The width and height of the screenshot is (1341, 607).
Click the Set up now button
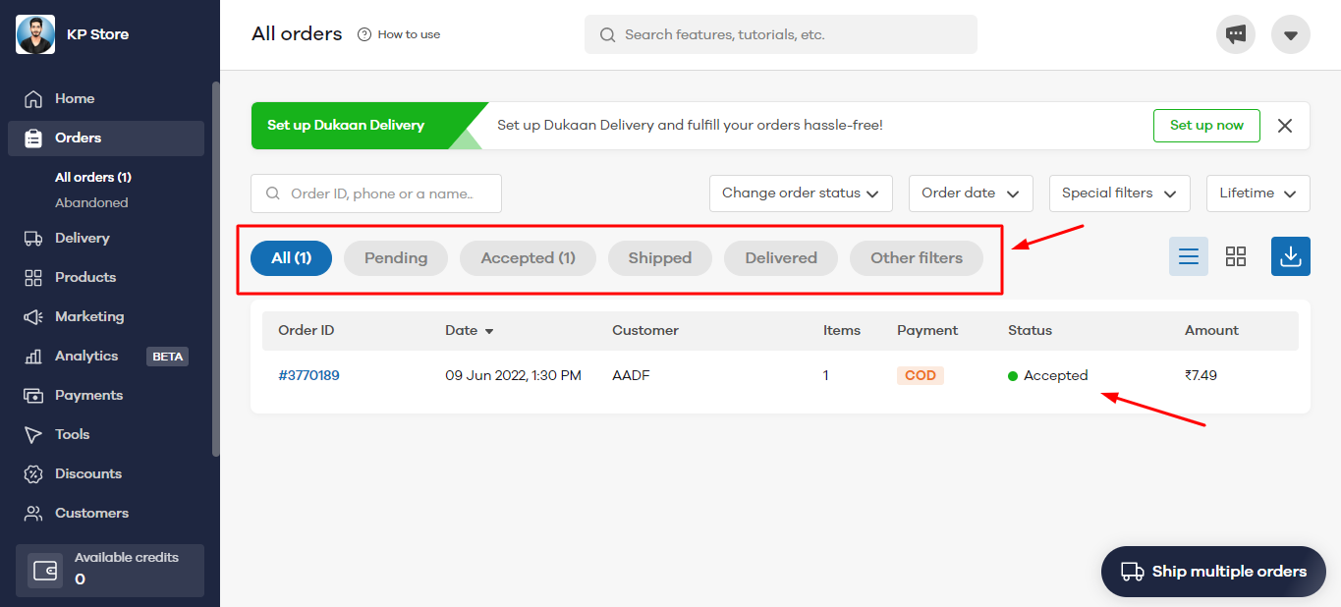[x=1205, y=126]
